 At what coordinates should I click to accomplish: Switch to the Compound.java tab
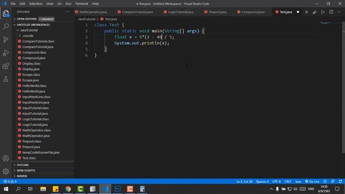coord(253,12)
